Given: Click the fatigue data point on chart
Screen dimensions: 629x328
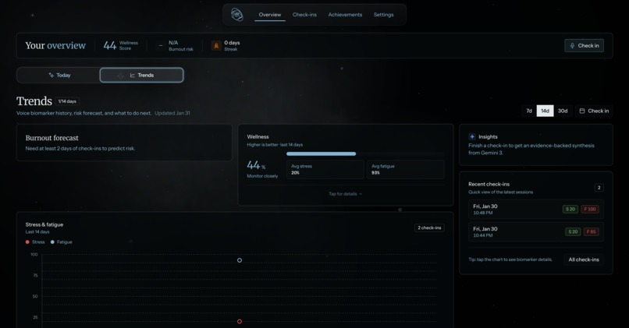Looking at the screenshot, I should click(240, 260).
